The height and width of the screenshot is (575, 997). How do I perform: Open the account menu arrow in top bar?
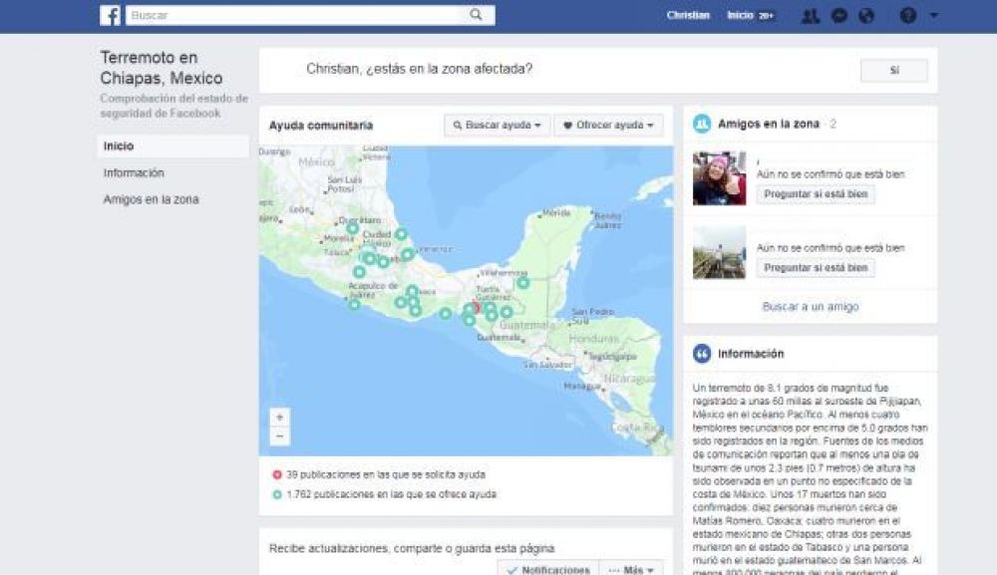[933, 16]
